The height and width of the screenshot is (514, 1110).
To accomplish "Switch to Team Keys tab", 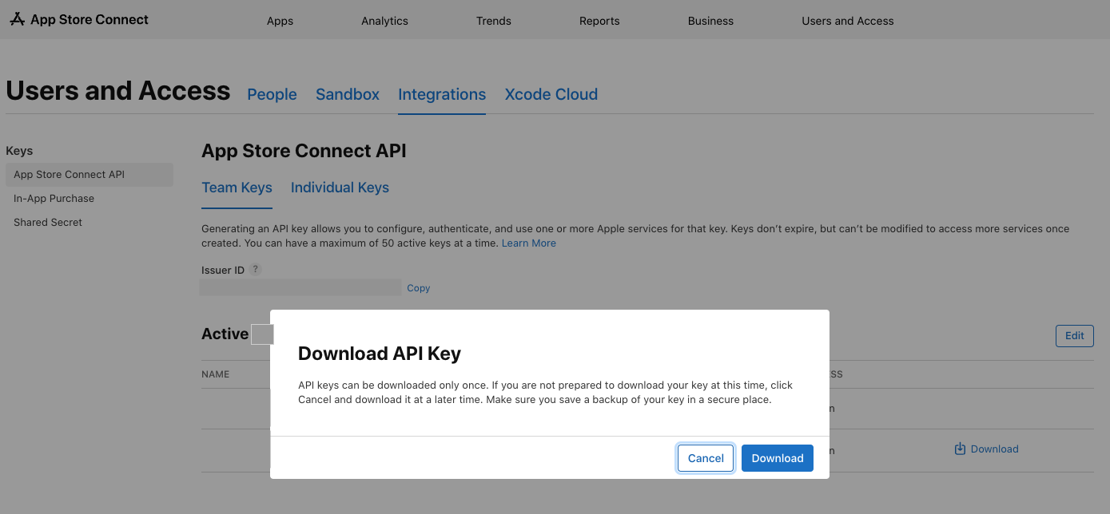I will pos(237,188).
